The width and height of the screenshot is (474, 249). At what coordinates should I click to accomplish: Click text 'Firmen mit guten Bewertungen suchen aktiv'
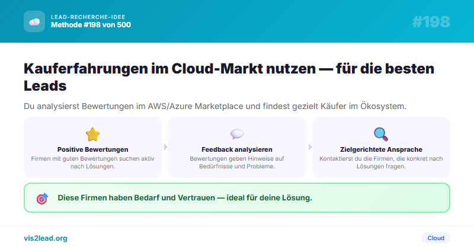[93, 158]
